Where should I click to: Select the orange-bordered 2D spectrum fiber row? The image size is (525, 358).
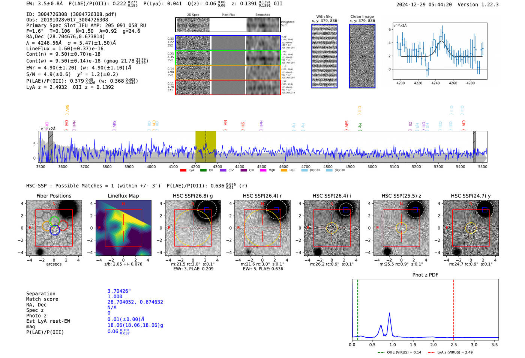coord(228,73)
